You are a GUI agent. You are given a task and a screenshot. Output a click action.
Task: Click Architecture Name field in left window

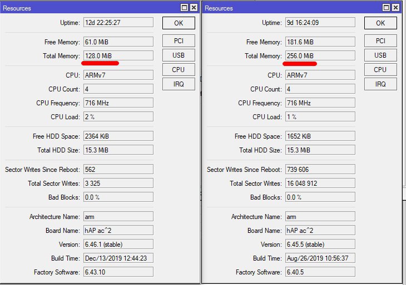point(118,217)
